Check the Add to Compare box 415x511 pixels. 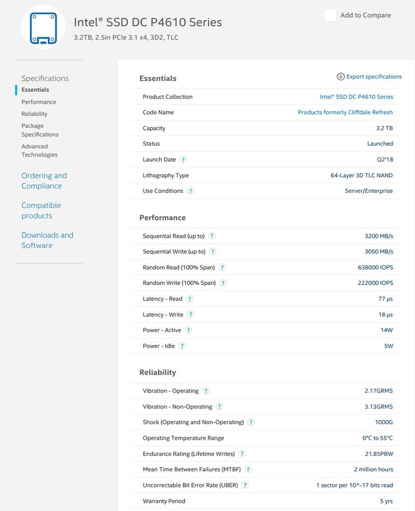(330, 16)
